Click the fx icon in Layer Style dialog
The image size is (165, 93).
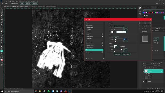[87, 59]
